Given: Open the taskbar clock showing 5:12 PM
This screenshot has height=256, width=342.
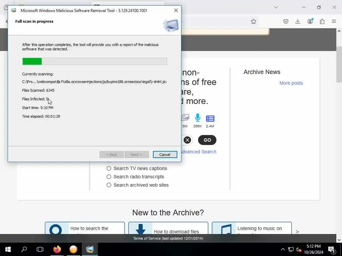Looking at the screenshot, I should tap(314, 249).
